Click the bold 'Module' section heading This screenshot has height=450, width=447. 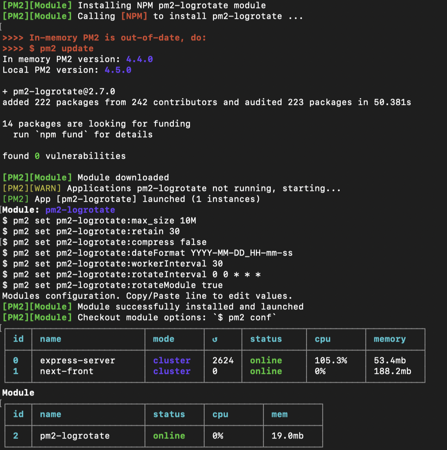click(x=18, y=393)
